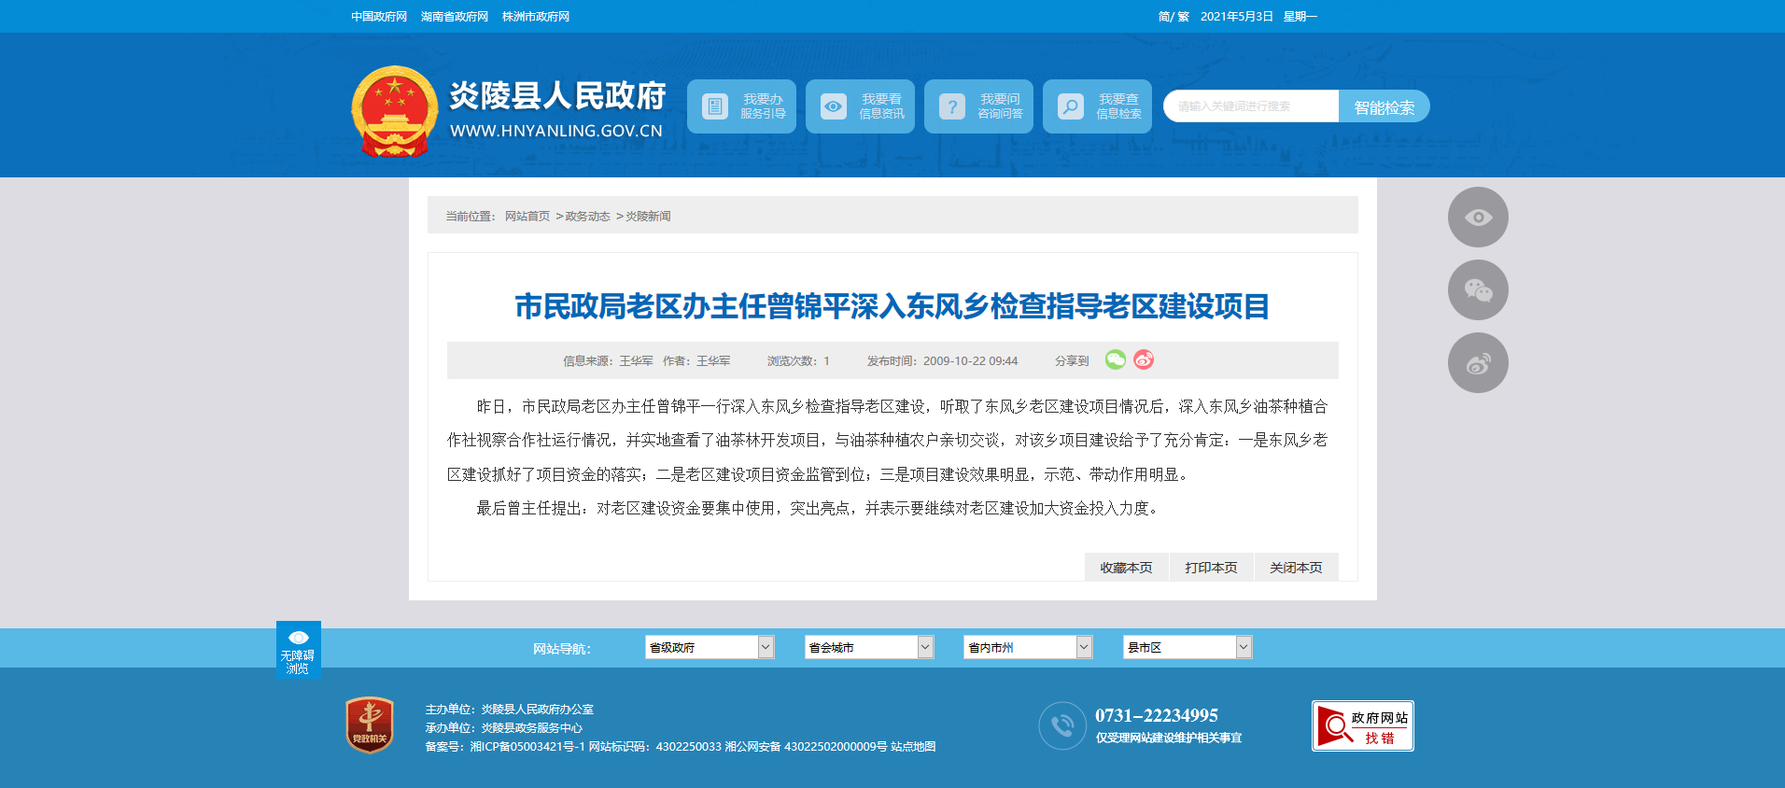Image resolution: width=1785 pixels, height=788 pixels.
Task: Click the gray eye floating button
Action: [1477, 218]
